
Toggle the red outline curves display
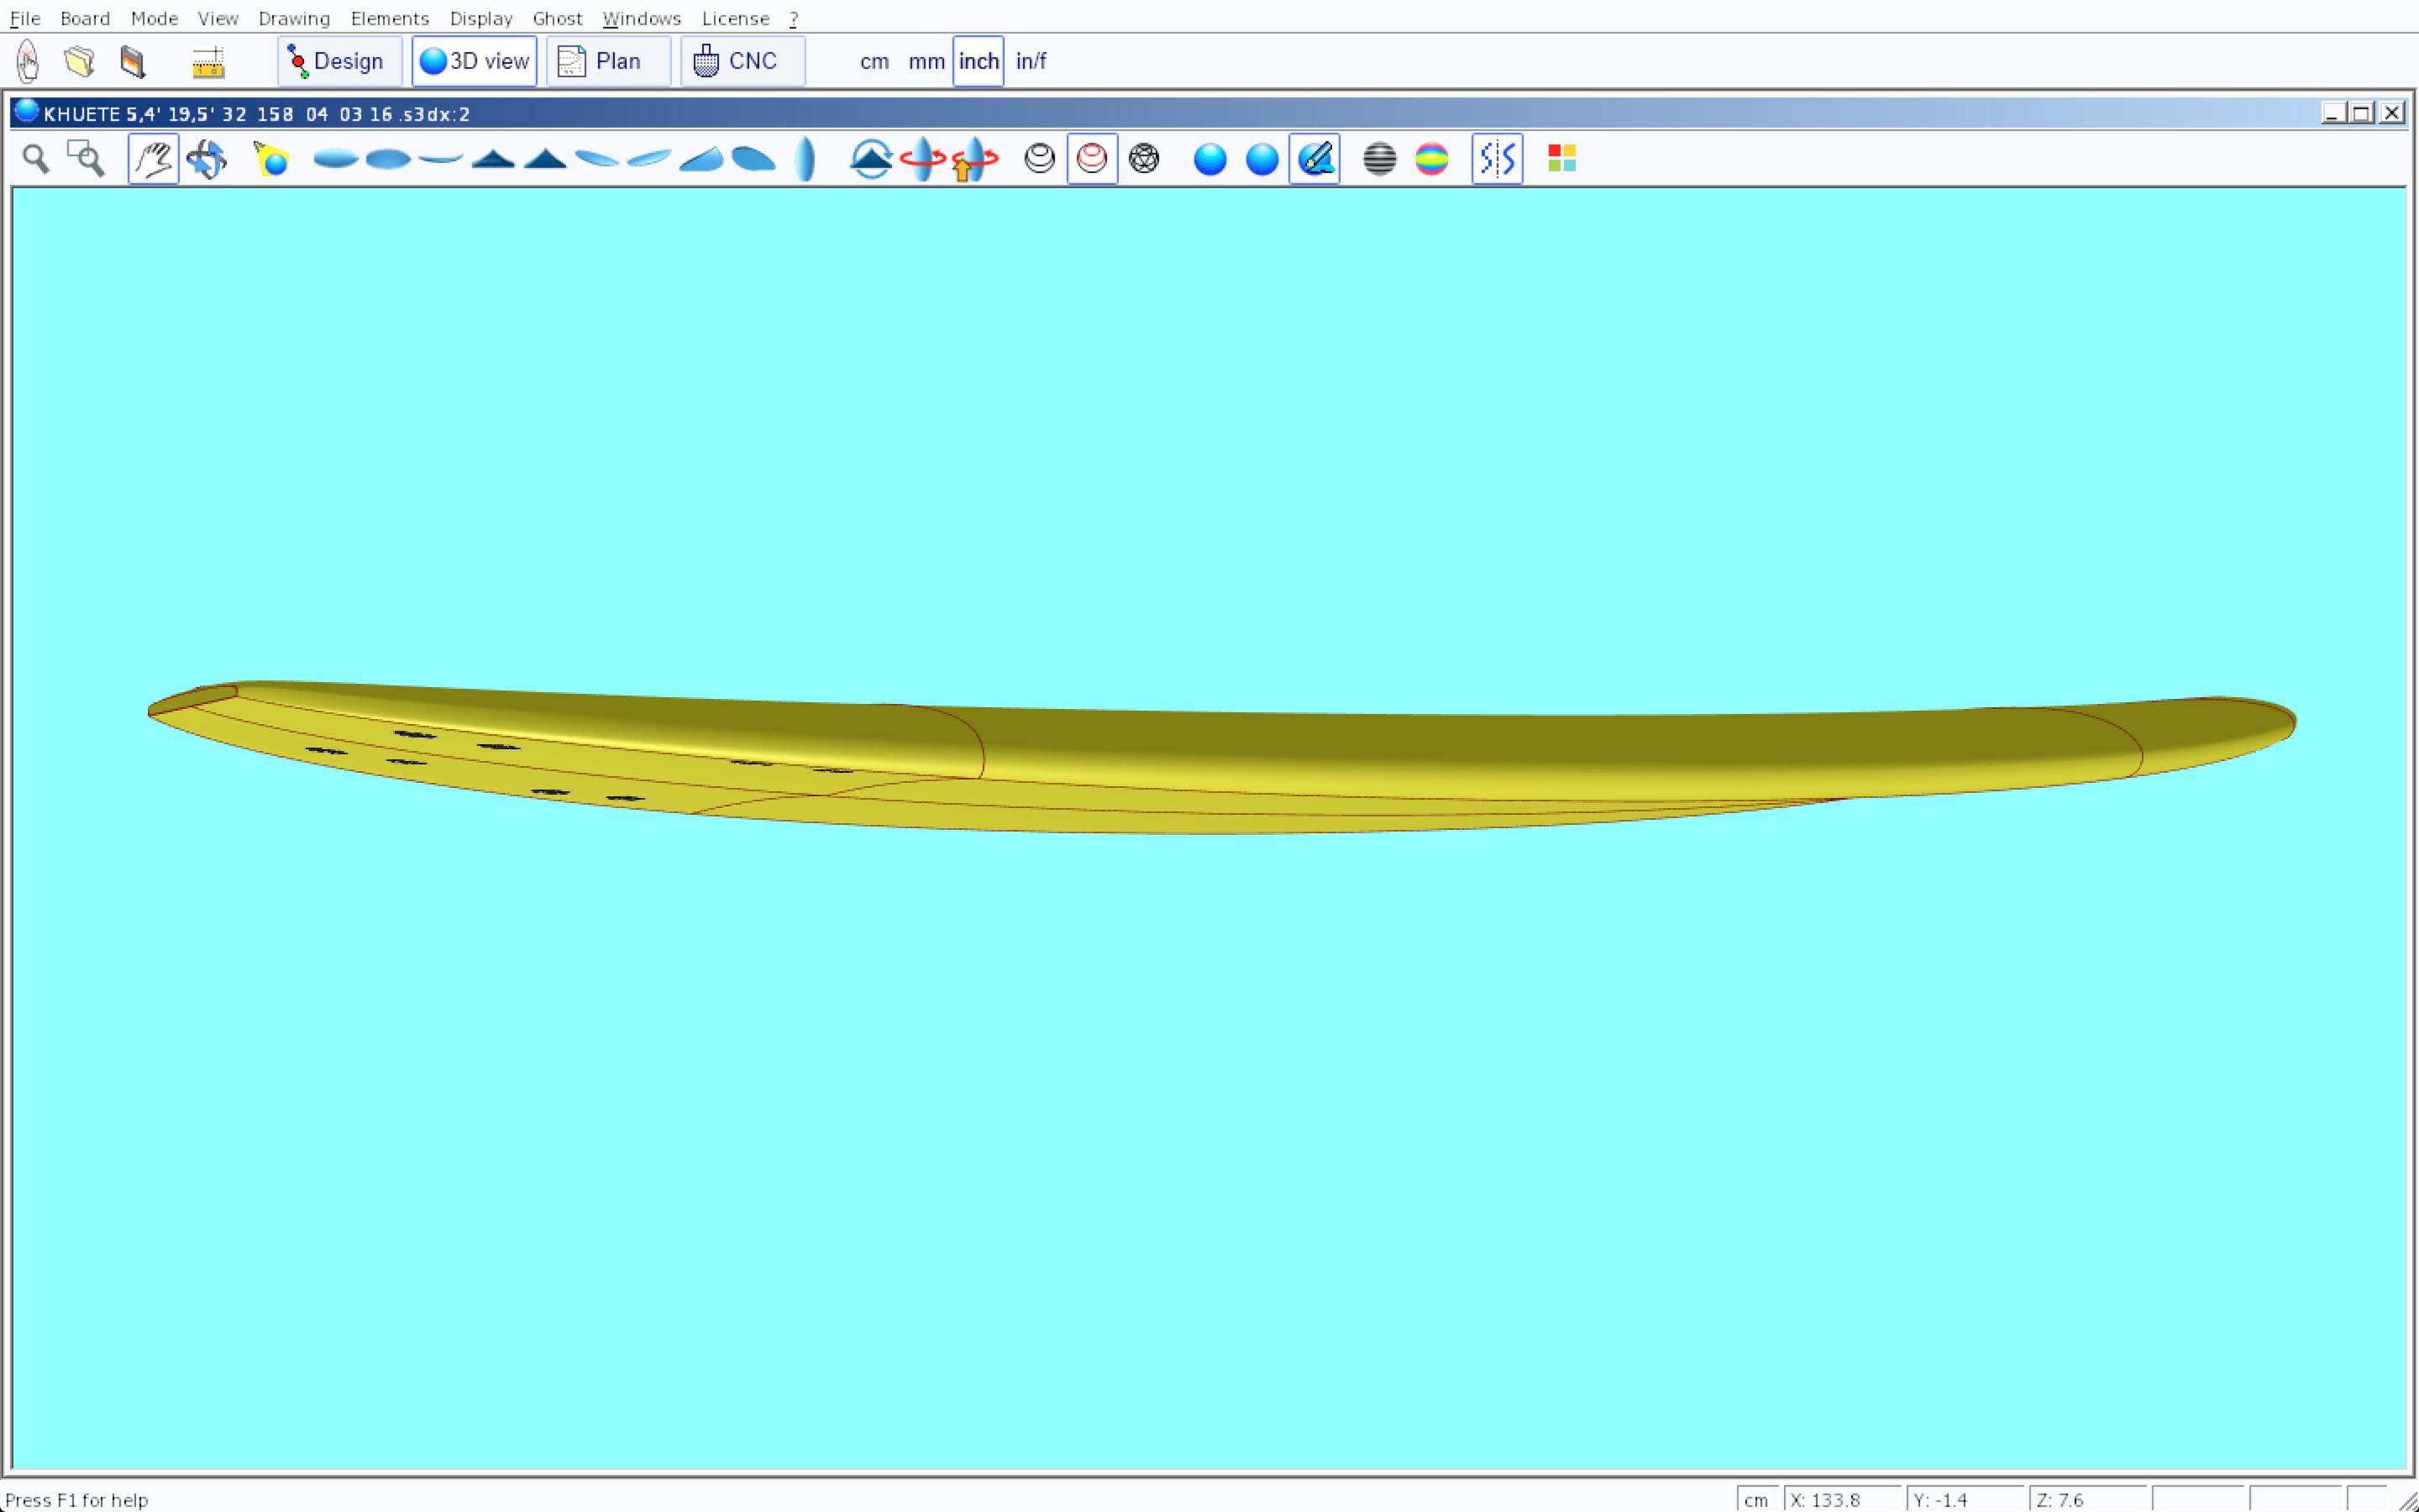point(1092,159)
